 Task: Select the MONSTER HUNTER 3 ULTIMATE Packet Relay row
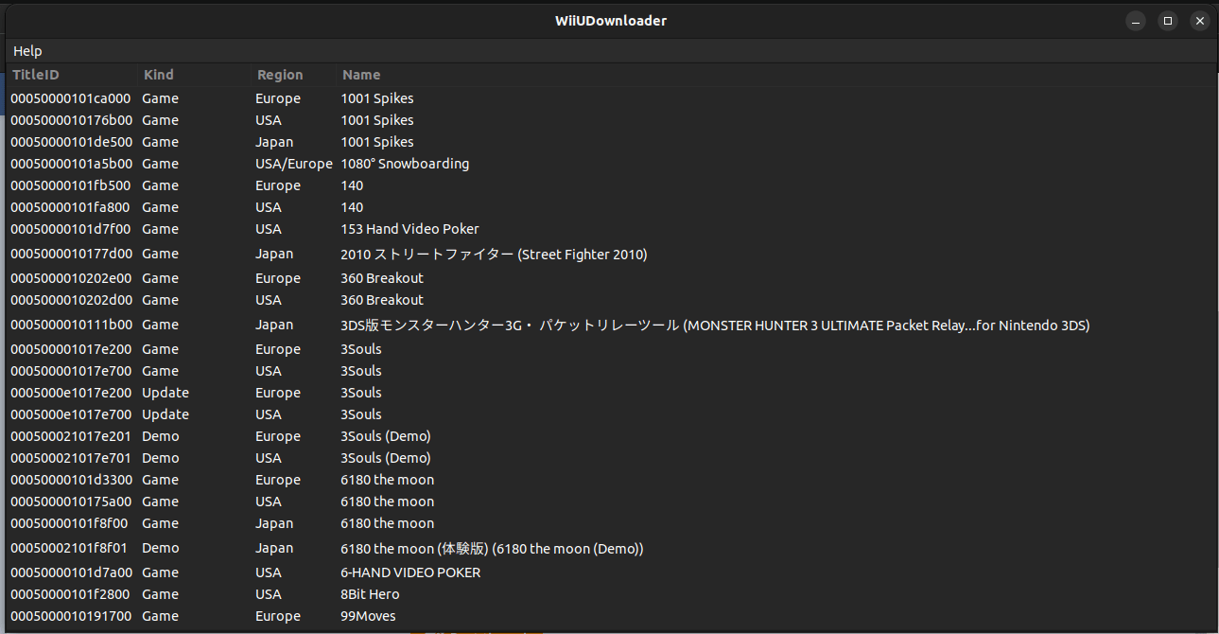click(x=714, y=325)
